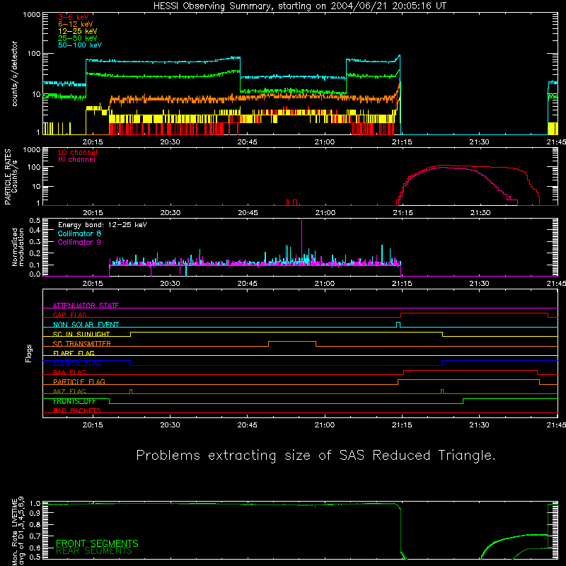Click the 'Mon. Rate LIVETIME' axis label
This screenshot has height=566, width=566.
14,532
